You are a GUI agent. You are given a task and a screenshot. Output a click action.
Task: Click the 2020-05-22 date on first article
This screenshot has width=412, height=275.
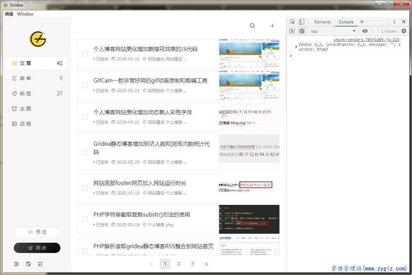(128, 59)
